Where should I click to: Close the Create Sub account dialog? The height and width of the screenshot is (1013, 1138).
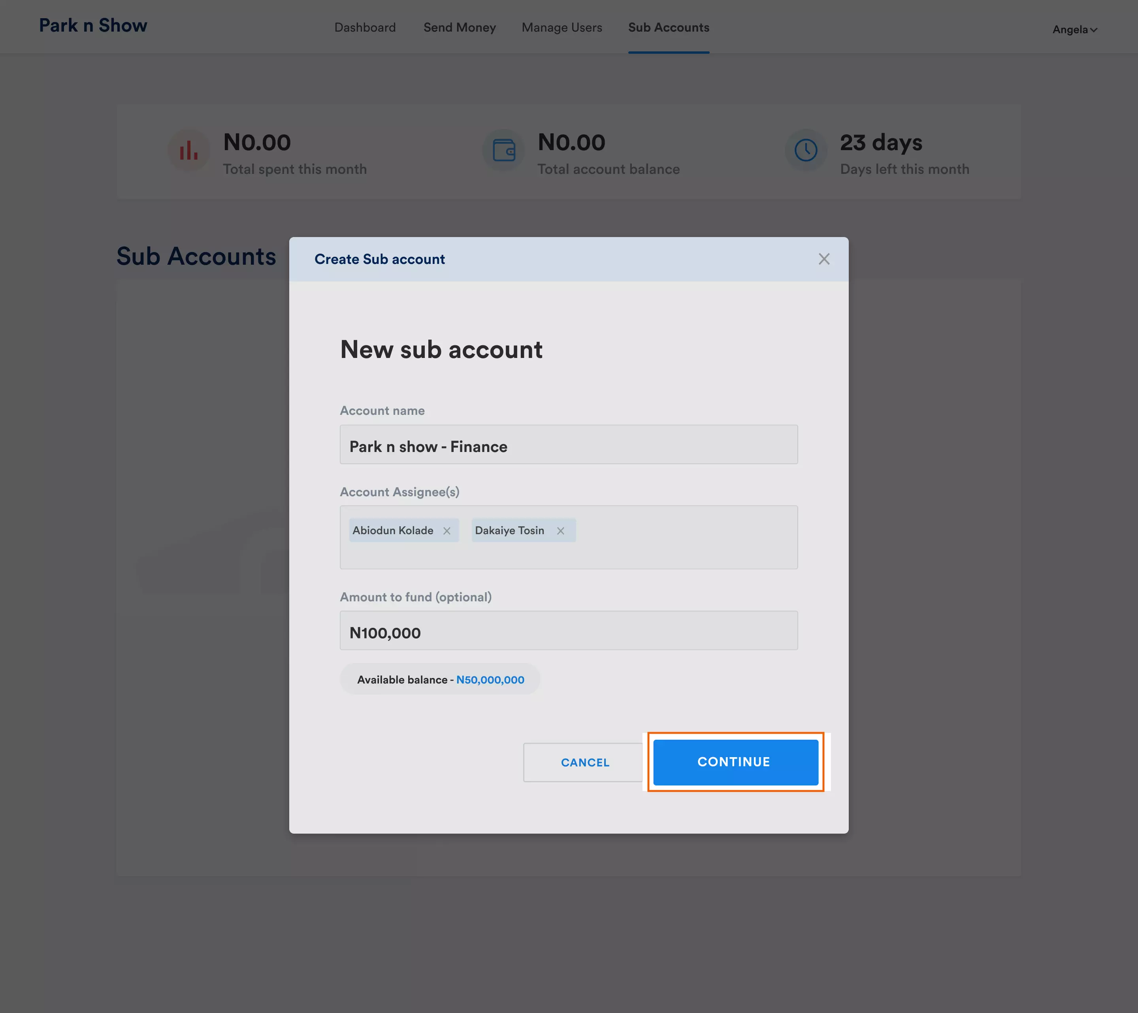(x=824, y=259)
